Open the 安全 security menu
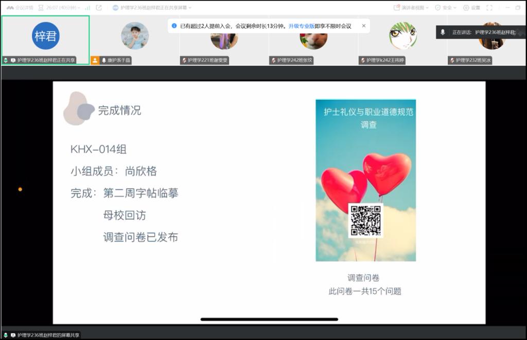This screenshot has height=340, width=527. pyautogui.click(x=446, y=8)
